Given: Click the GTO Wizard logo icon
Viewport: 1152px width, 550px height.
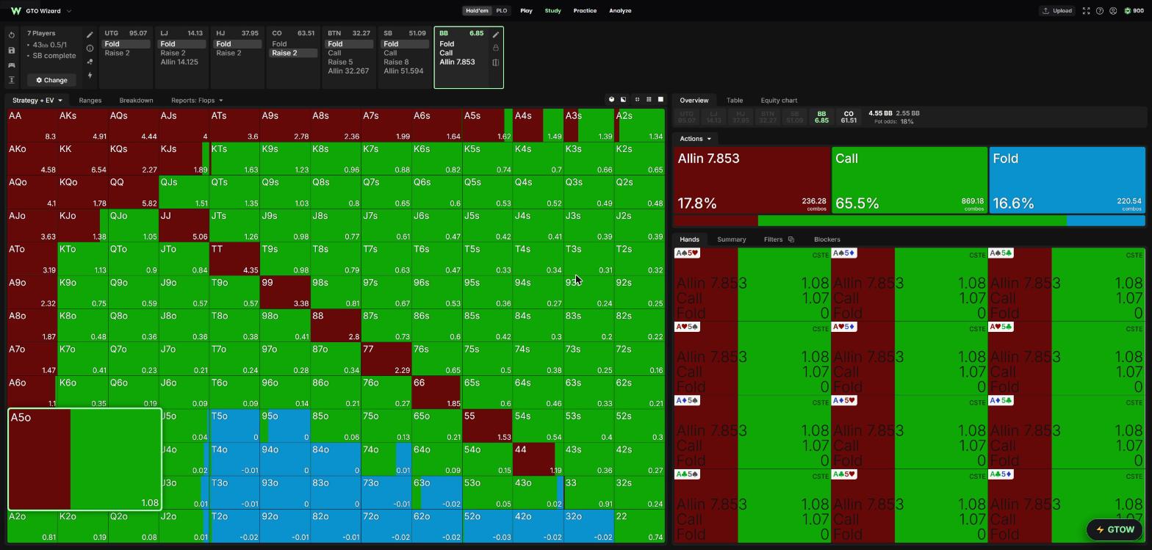Looking at the screenshot, I should coord(16,11).
